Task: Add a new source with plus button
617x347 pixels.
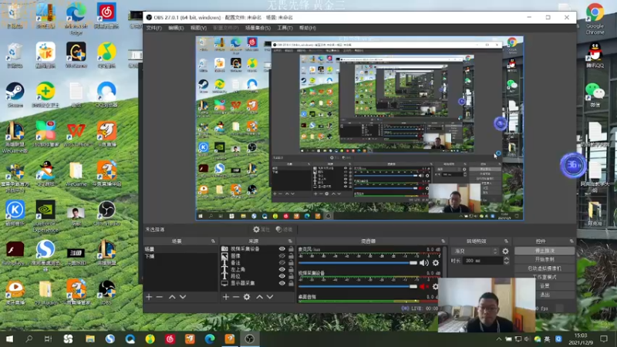Action: coord(225,297)
